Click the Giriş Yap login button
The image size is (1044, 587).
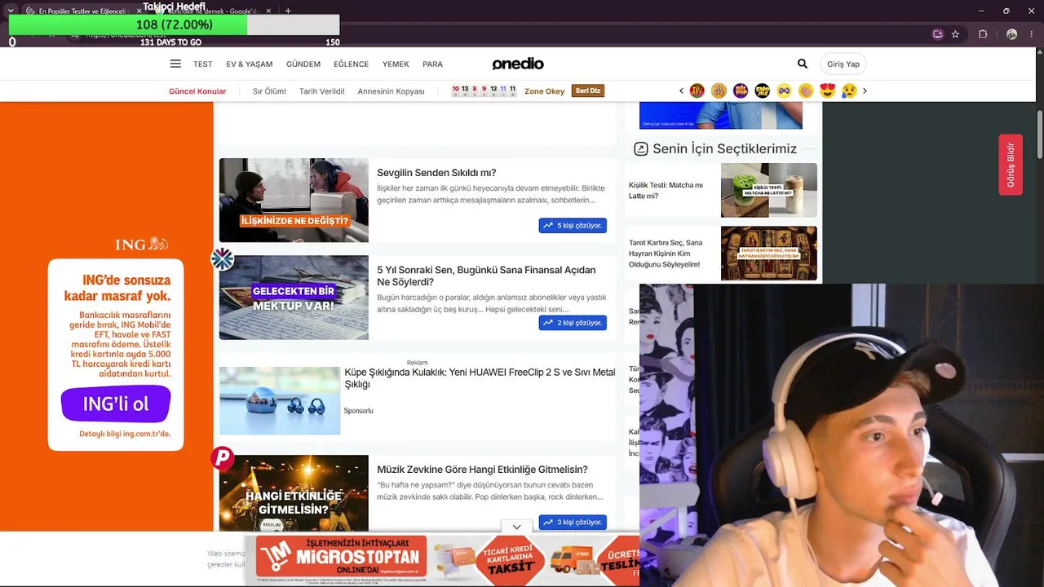(x=843, y=64)
